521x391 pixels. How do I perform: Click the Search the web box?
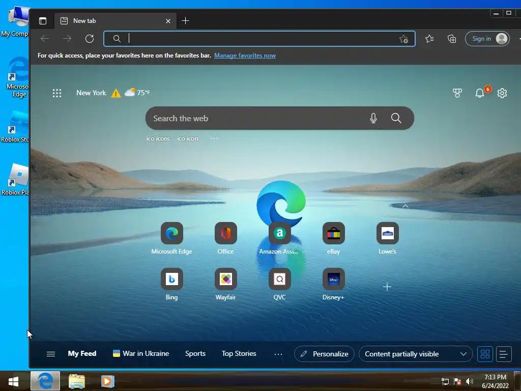click(x=279, y=118)
